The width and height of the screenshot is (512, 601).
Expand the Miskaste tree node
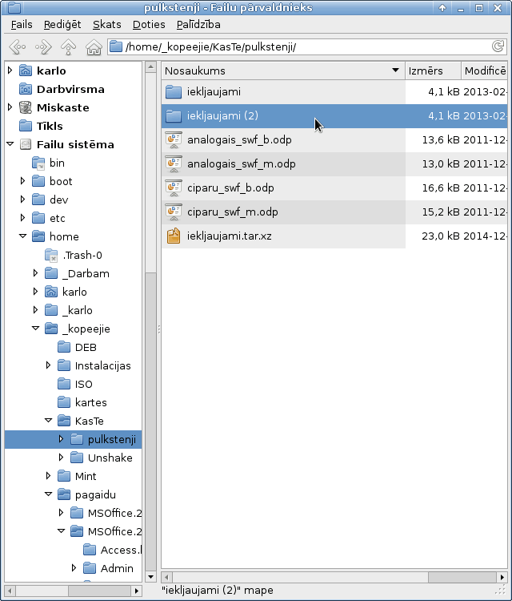coord(10,107)
